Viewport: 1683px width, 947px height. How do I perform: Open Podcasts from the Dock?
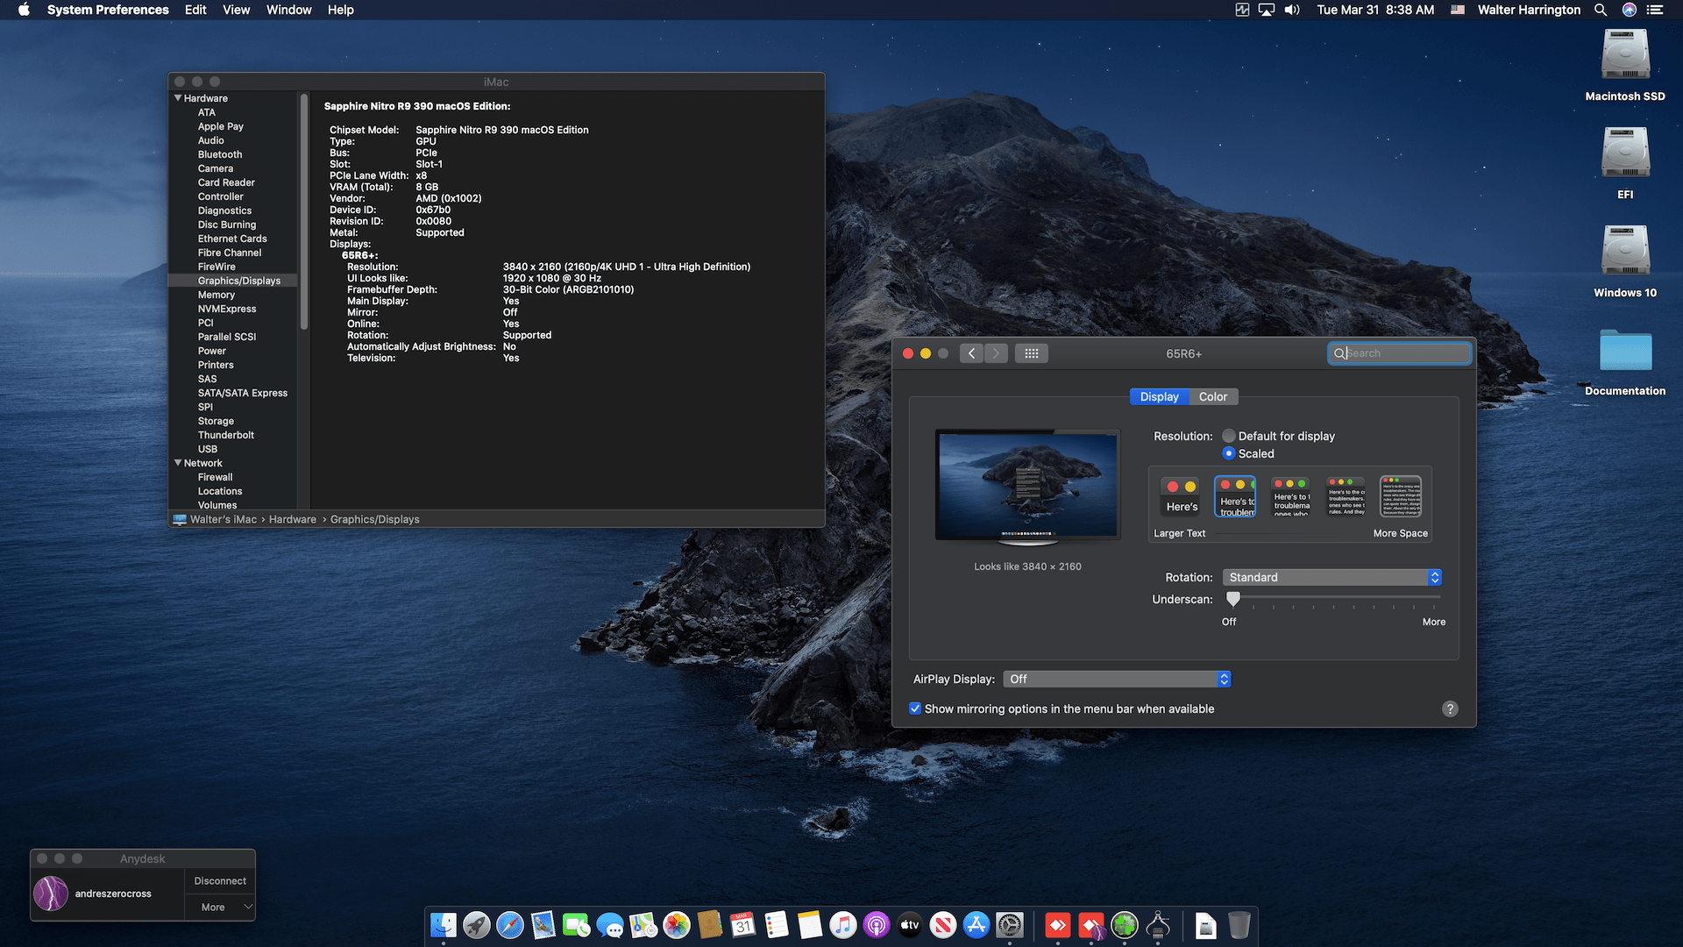click(877, 925)
